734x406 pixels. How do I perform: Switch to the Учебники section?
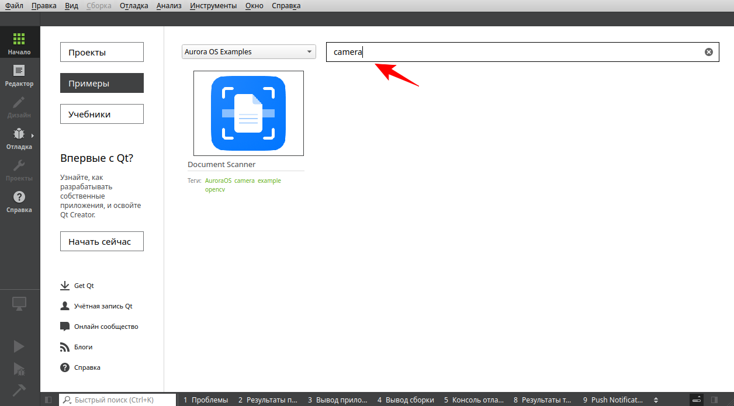click(102, 114)
